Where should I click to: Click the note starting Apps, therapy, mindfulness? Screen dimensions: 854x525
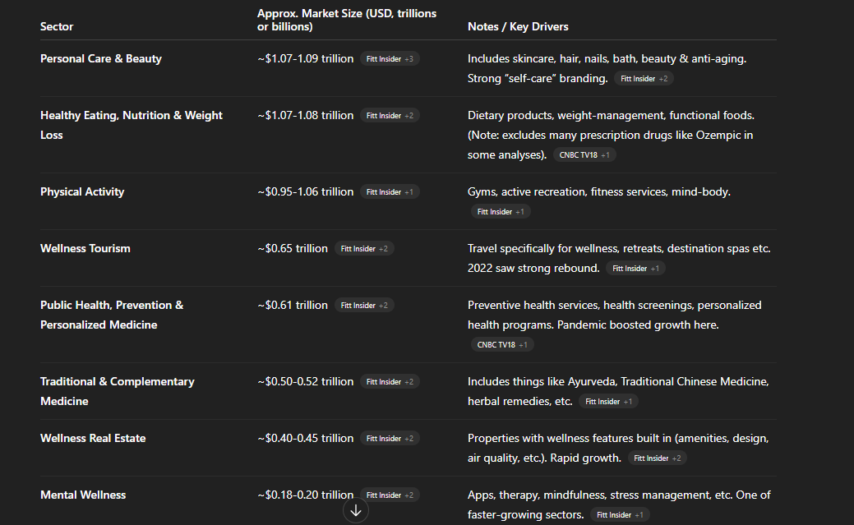[619, 504]
